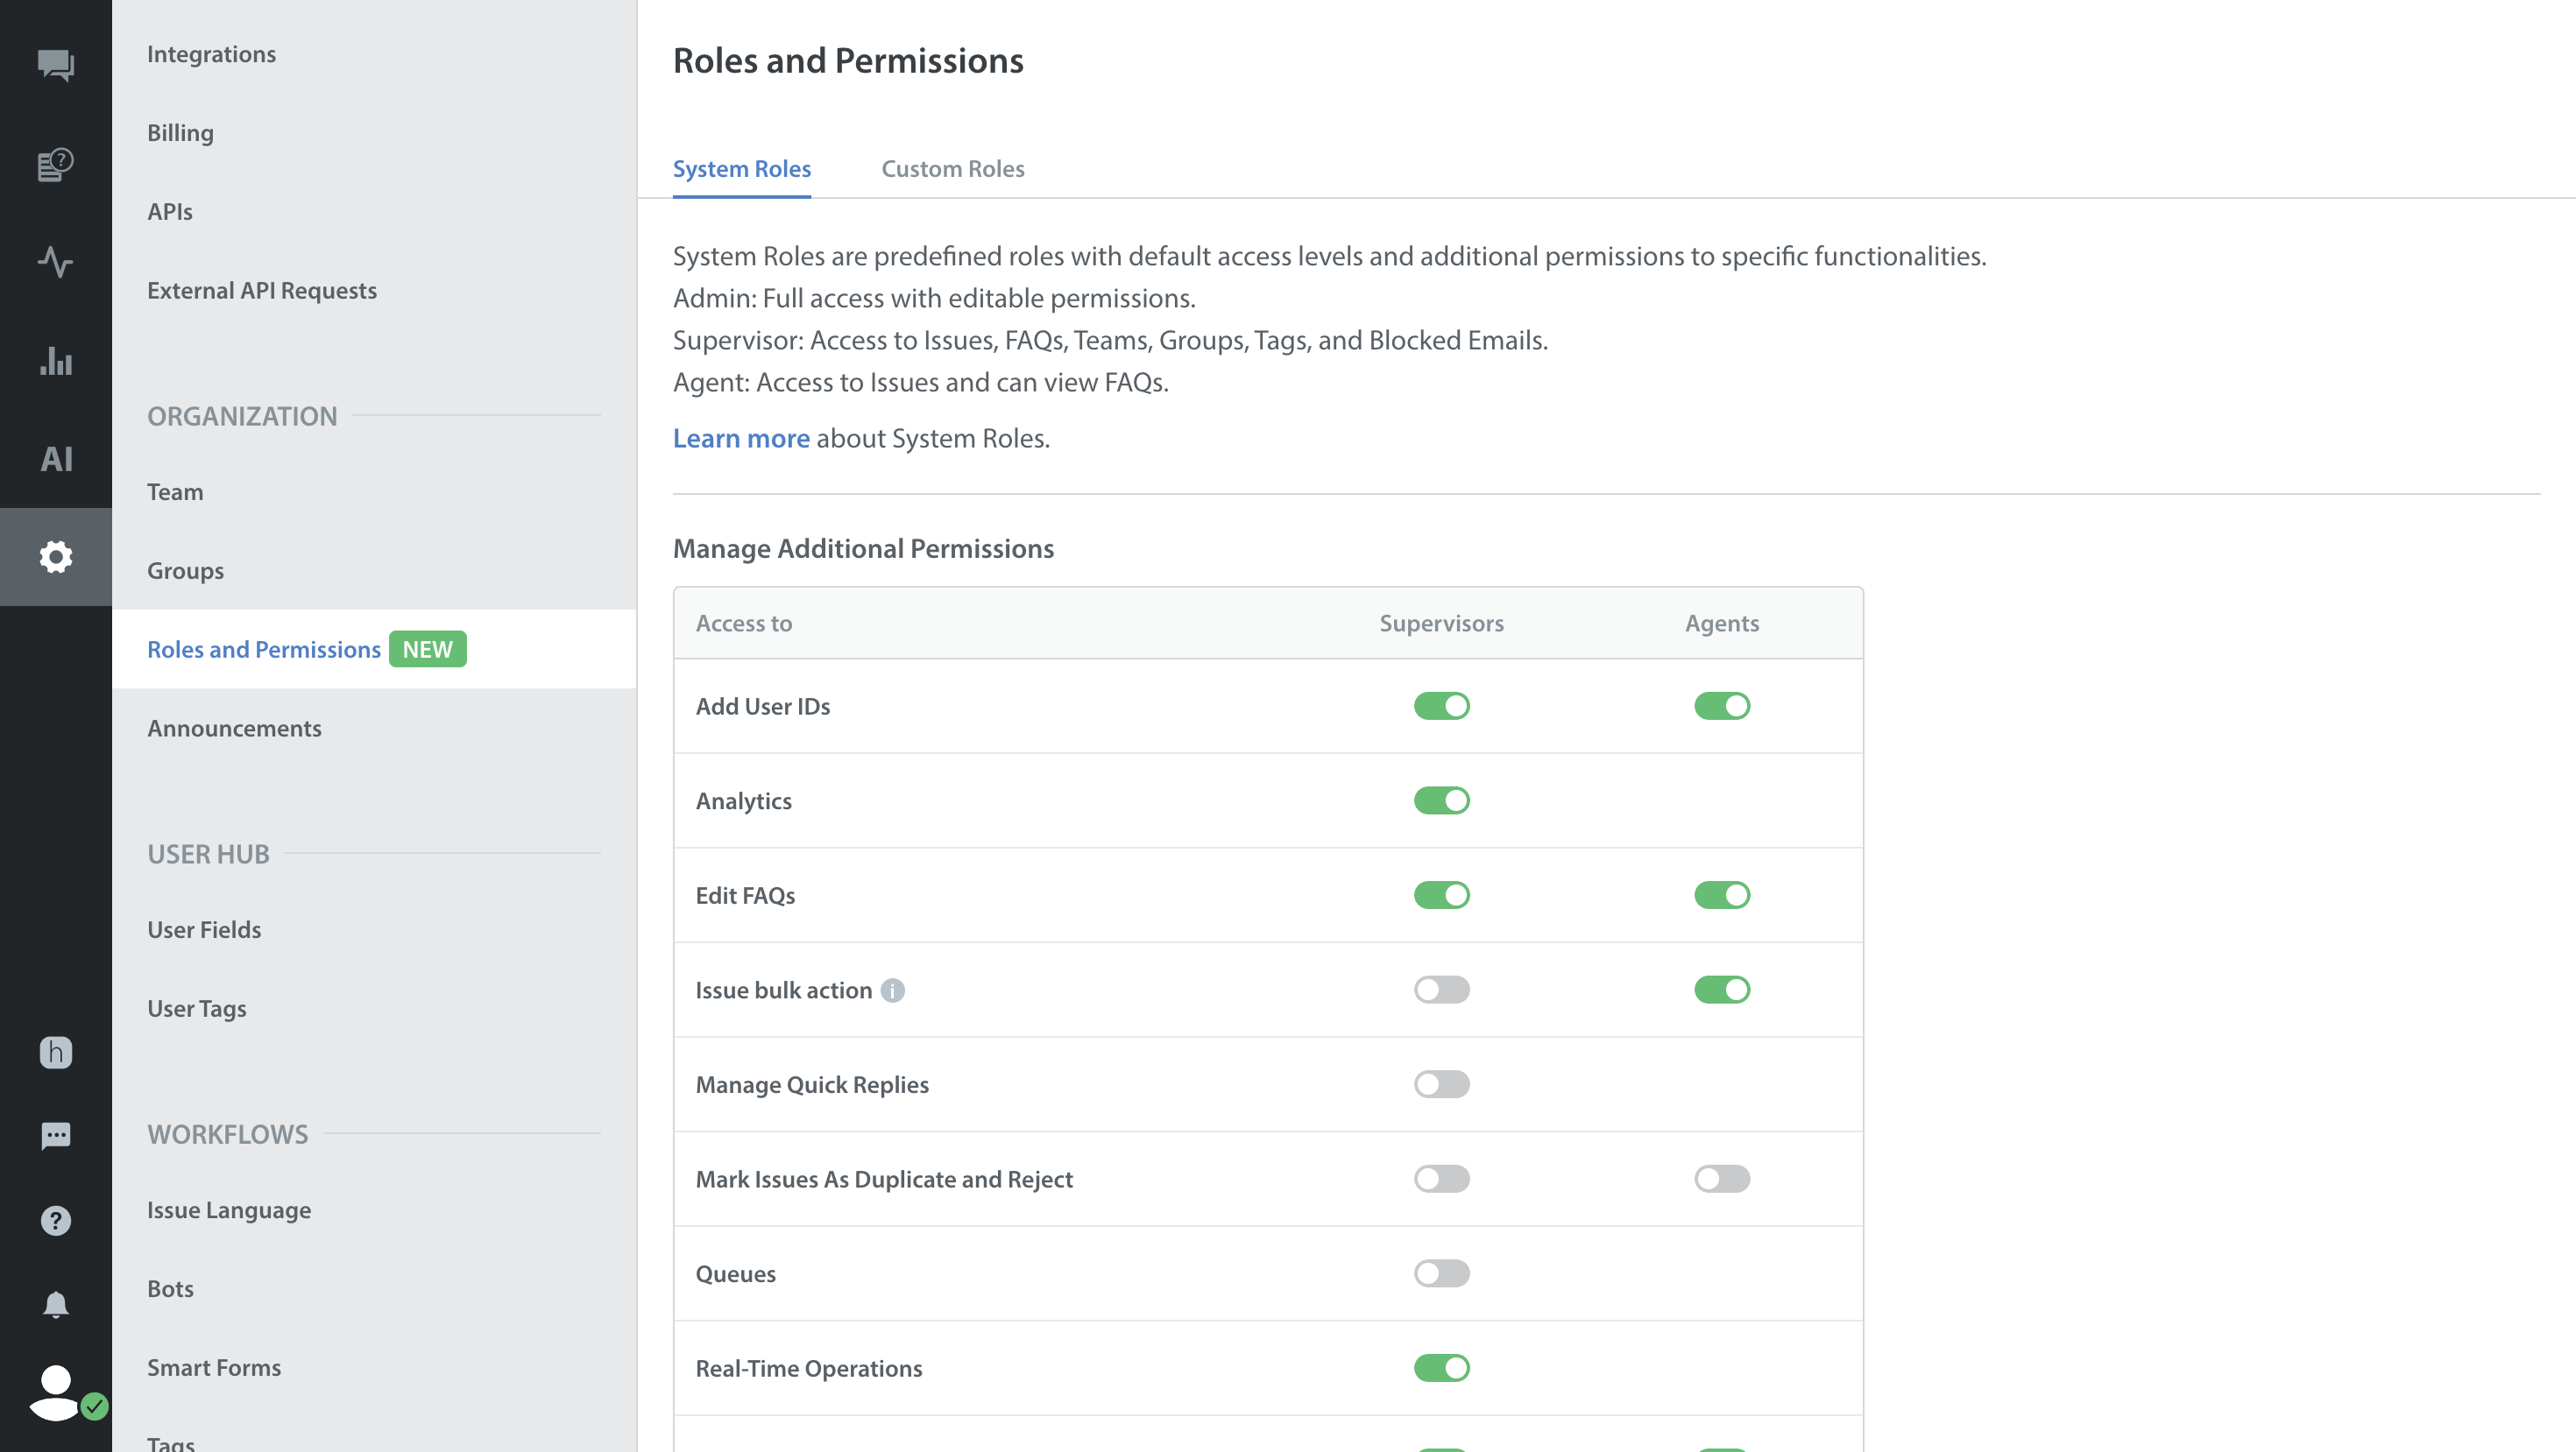
Task: Open the conversations chat icon in sidebar
Action: click(56, 65)
